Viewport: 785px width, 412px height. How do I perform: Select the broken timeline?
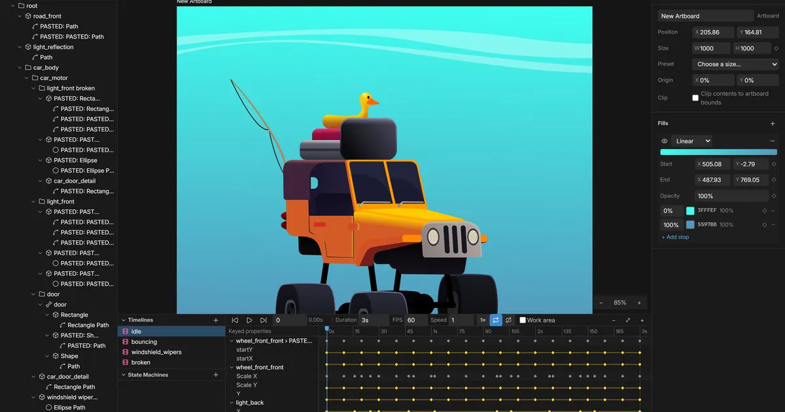point(171,362)
